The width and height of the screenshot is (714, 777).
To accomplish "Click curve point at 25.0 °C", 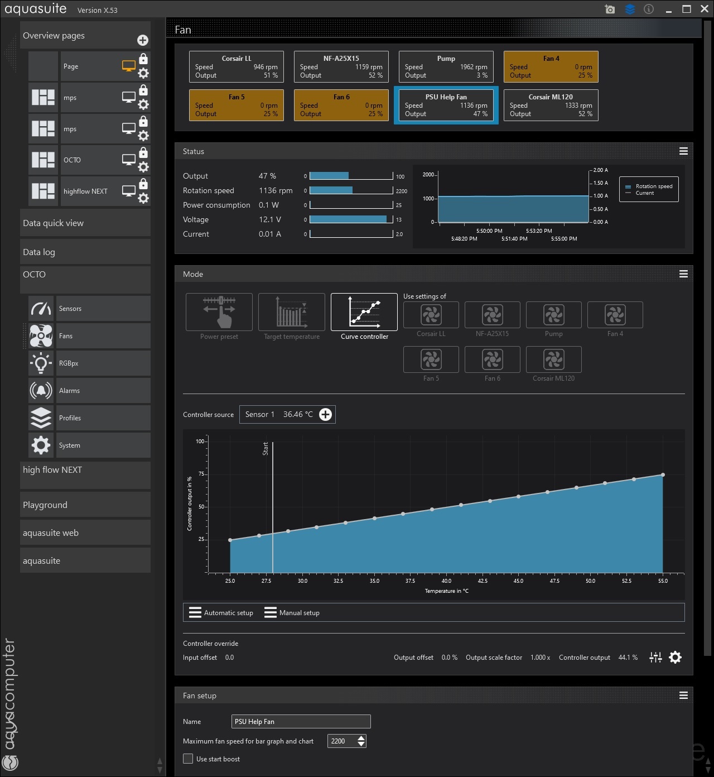I will [x=230, y=540].
